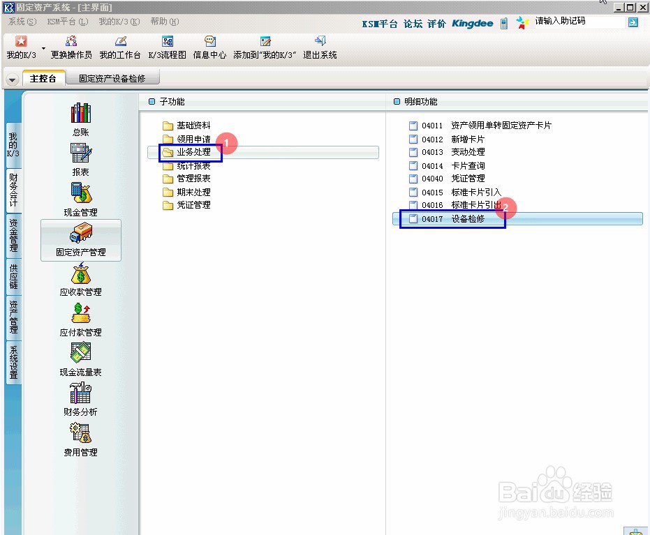Focus the 请输入助记码 input field
Viewport: 650px width, 535px height.
coord(579,21)
